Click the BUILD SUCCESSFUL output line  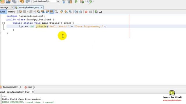[x=28, y=102]
